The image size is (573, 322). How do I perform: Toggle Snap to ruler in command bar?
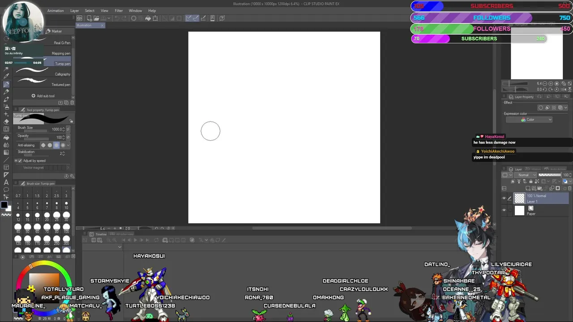click(189, 18)
